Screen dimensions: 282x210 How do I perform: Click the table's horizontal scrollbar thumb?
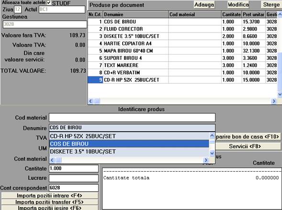point(97,101)
